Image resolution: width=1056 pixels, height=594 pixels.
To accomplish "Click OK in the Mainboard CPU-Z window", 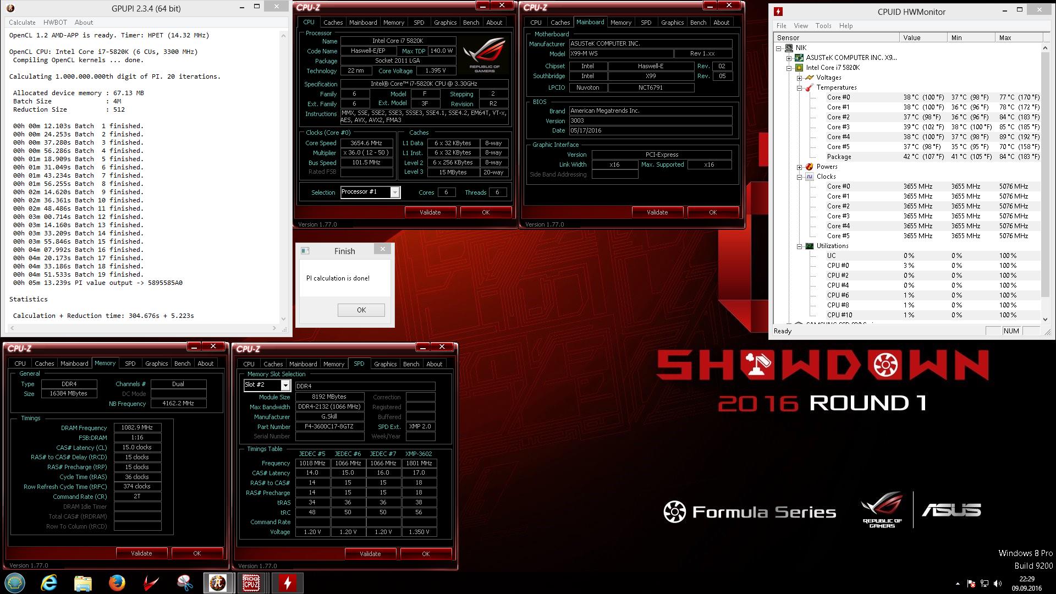I will pyautogui.click(x=713, y=212).
